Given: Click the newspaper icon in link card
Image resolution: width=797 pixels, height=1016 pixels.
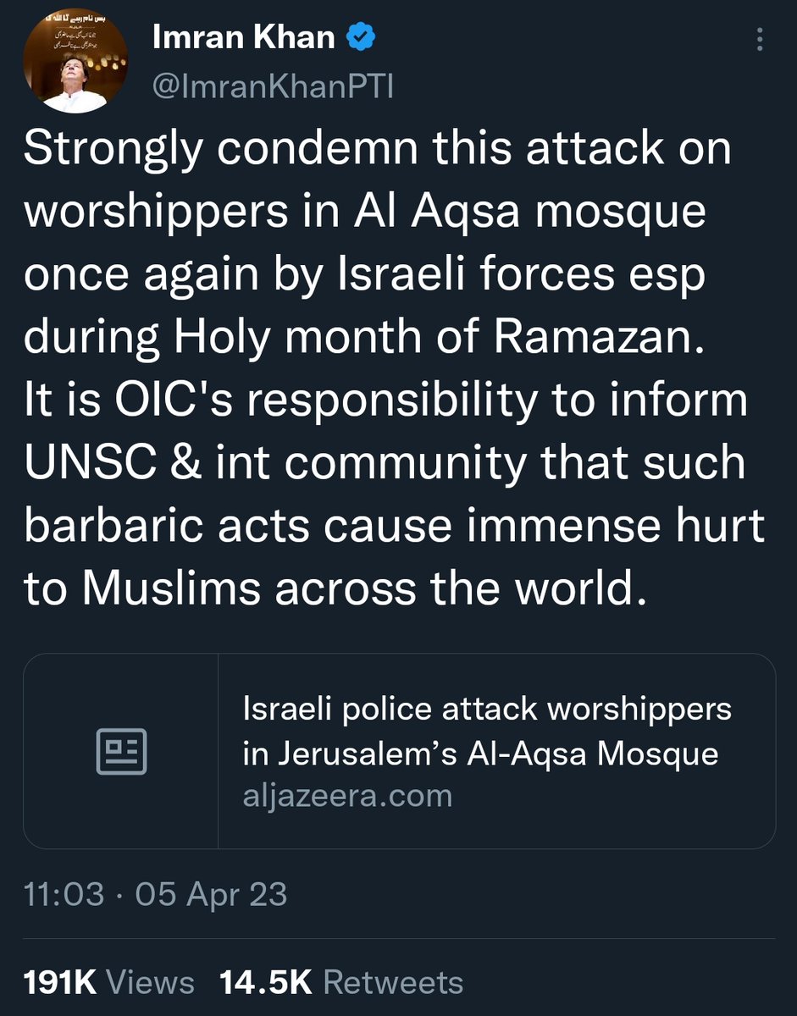Looking at the screenshot, I should click(121, 751).
